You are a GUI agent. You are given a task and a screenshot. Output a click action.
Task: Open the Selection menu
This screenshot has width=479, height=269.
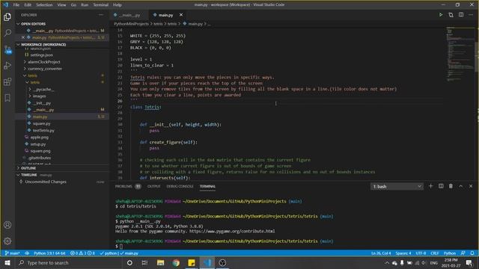[x=44, y=4]
